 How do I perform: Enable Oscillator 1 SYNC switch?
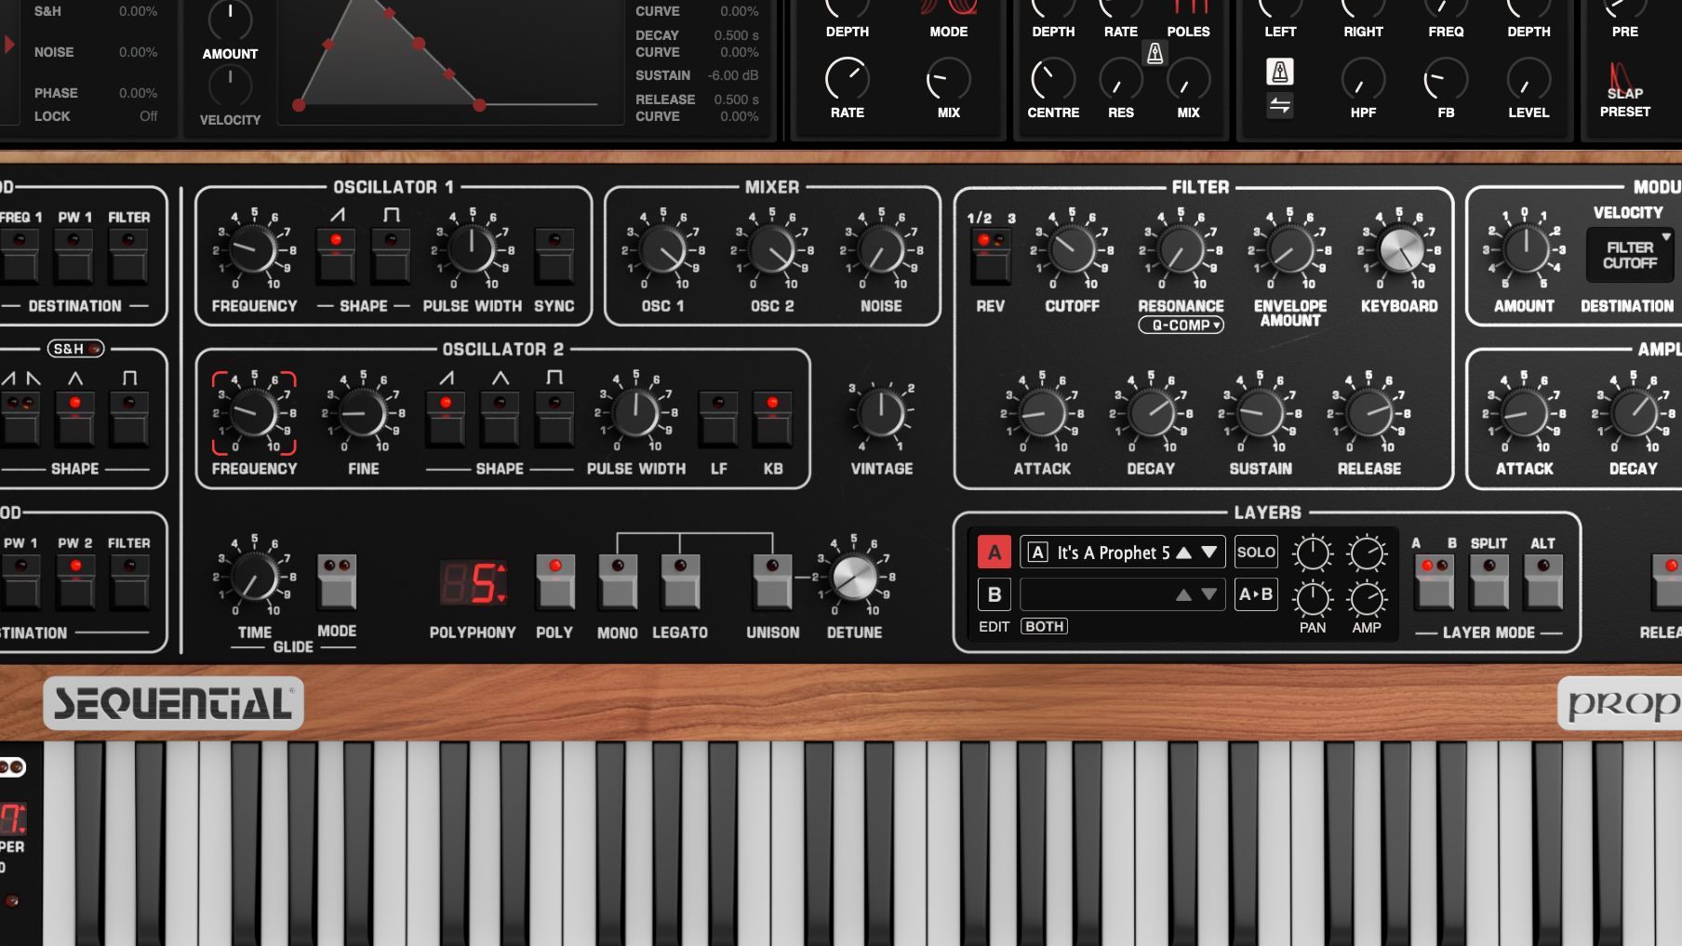554,256
